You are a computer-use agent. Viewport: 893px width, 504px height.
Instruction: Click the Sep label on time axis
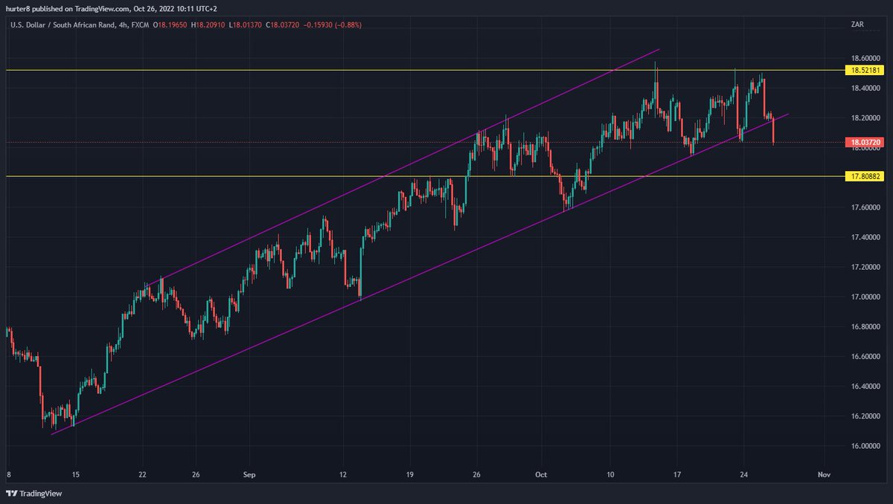pyautogui.click(x=249, y=474)
